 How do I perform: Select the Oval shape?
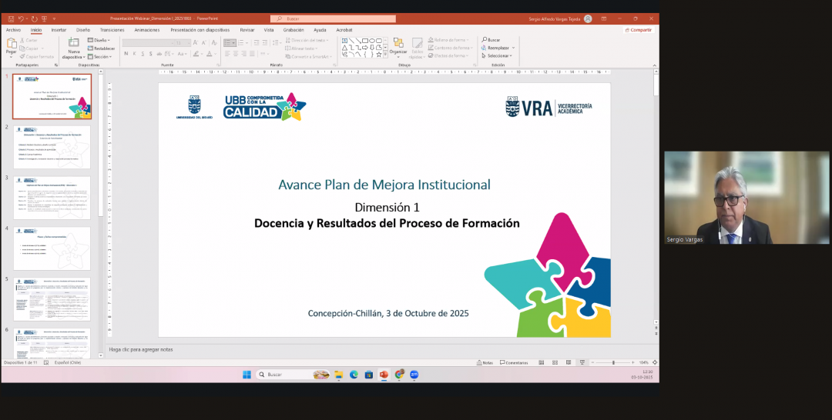[372, 41]
